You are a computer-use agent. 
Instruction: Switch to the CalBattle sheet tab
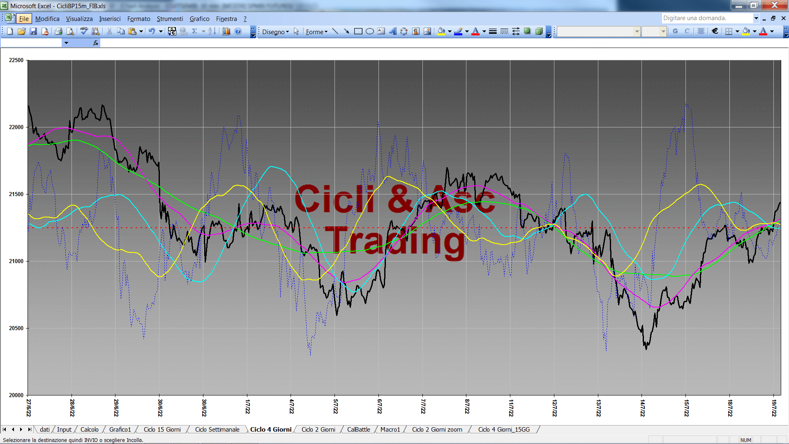point(358,430)
